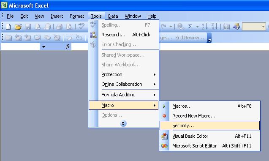Screen dimensions: 269x161
Task: Open Visual Basic Editor
Action: pyautogui.click(x=209, y=136)
